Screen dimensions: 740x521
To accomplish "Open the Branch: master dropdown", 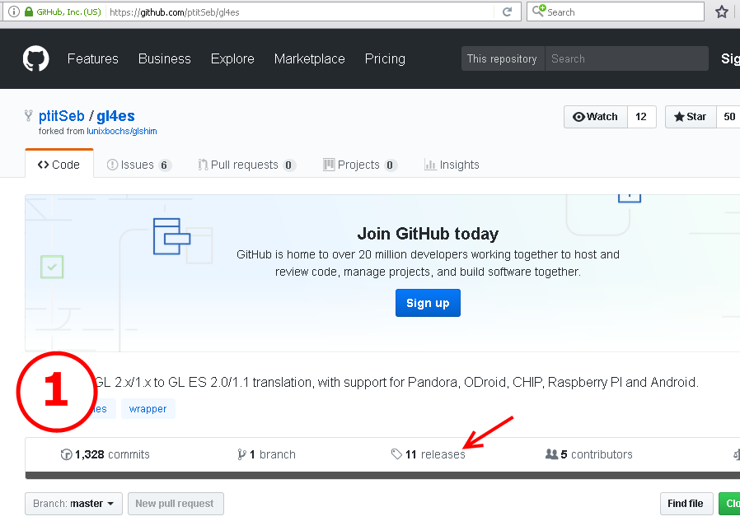I will click(73, 504).
